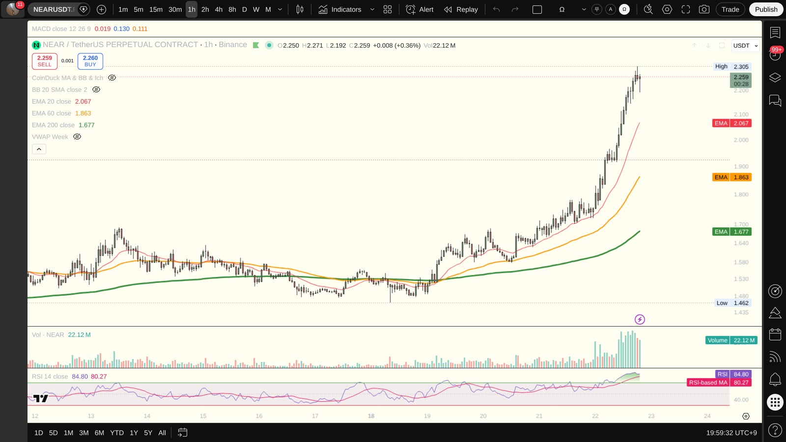Select the Vol · NEAR legend
786x442 pixels.
(48, 334)
